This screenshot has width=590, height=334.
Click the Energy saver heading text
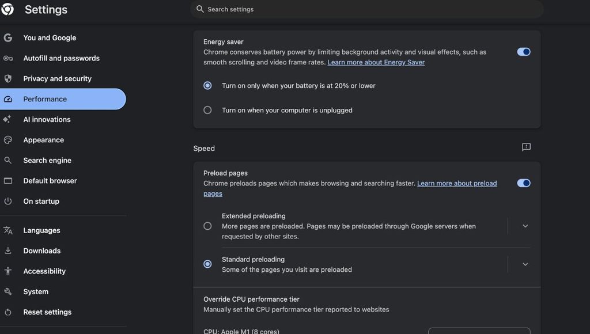point(224,41)
